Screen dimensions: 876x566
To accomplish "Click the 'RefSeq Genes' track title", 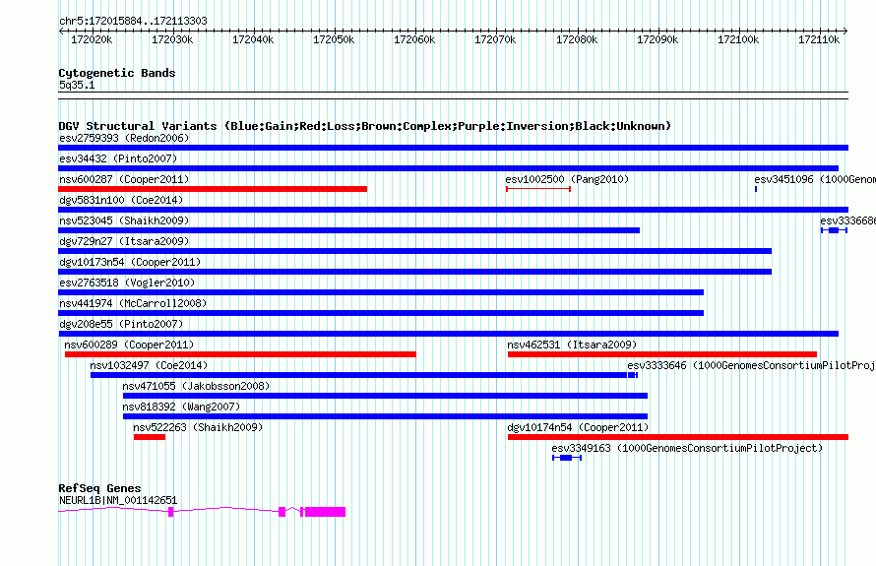I will (99, 488).
